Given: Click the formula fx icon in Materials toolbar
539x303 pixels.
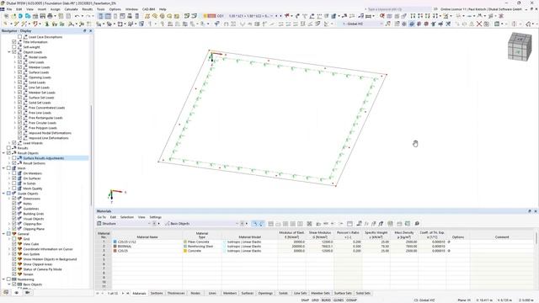Looking at the screenshot, I should (x=366, y=224).
